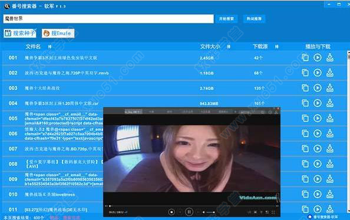The height and width of the screenshot is (220, 350).
Task: Copy link icon for result 001
Action: coord(305,58)
